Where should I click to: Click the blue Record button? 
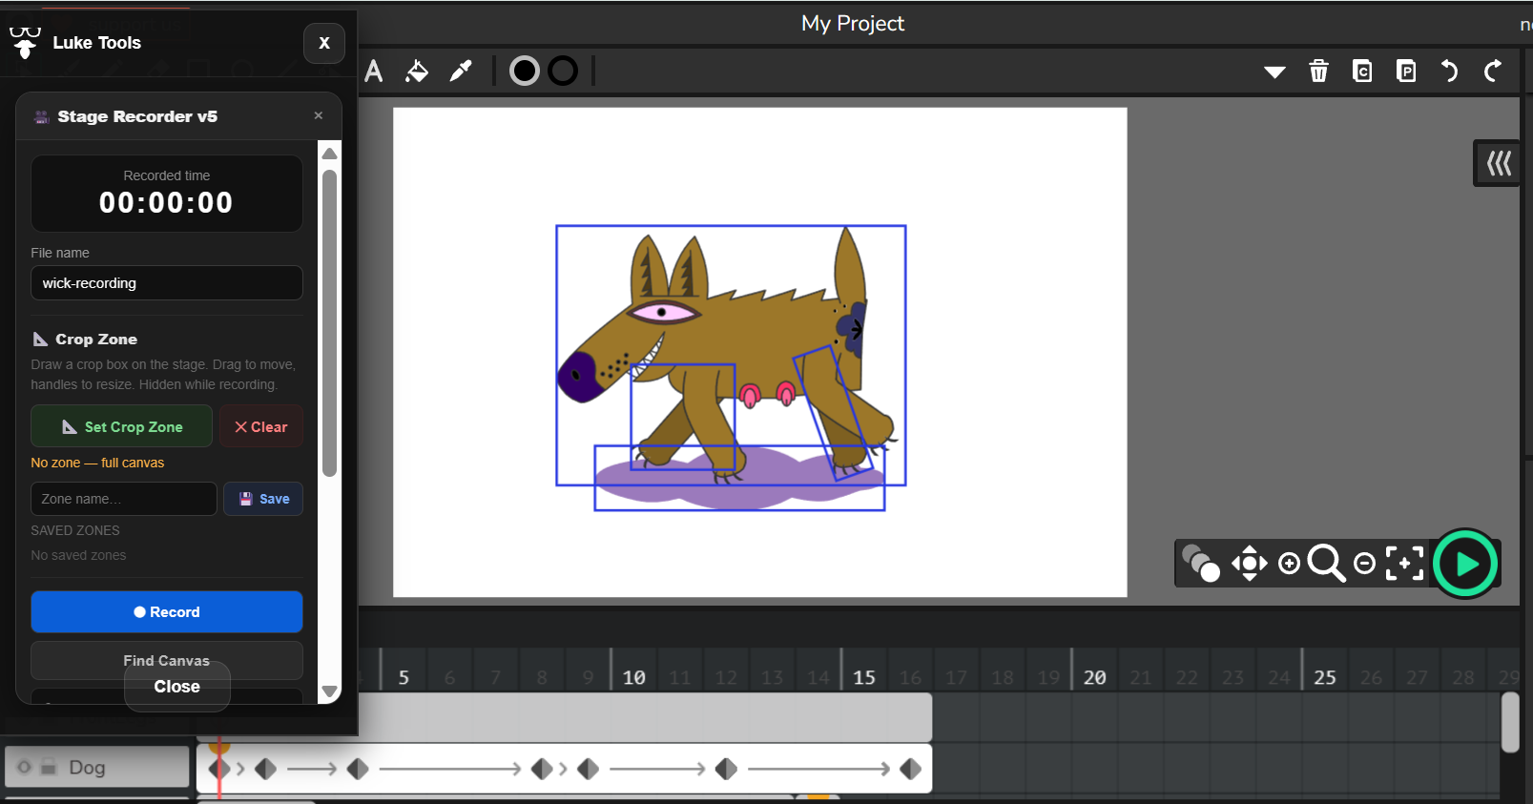(167, 612)
